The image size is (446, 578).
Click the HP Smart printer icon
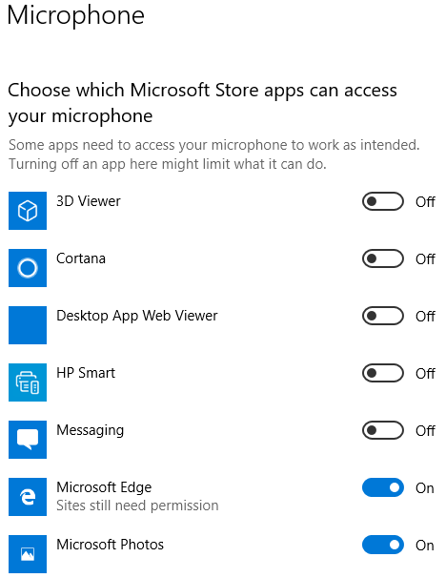tap(28, 382)
